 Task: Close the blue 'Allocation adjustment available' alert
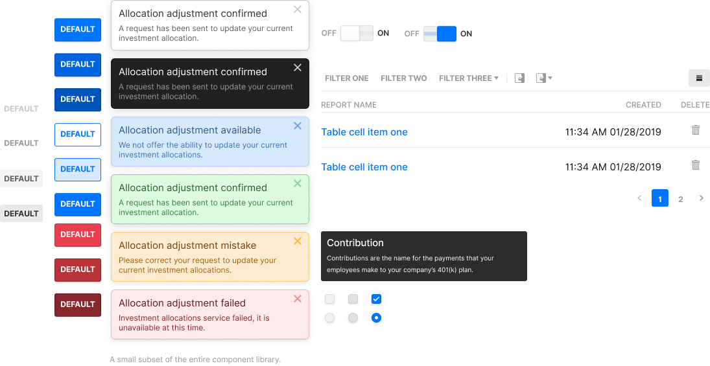[298, 126]
